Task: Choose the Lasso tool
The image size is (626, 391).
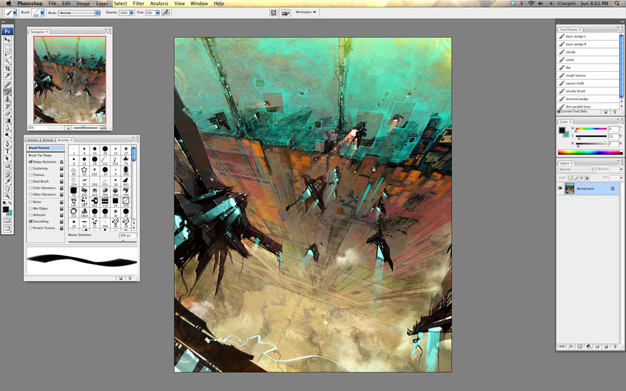Action: click(7, 54)
